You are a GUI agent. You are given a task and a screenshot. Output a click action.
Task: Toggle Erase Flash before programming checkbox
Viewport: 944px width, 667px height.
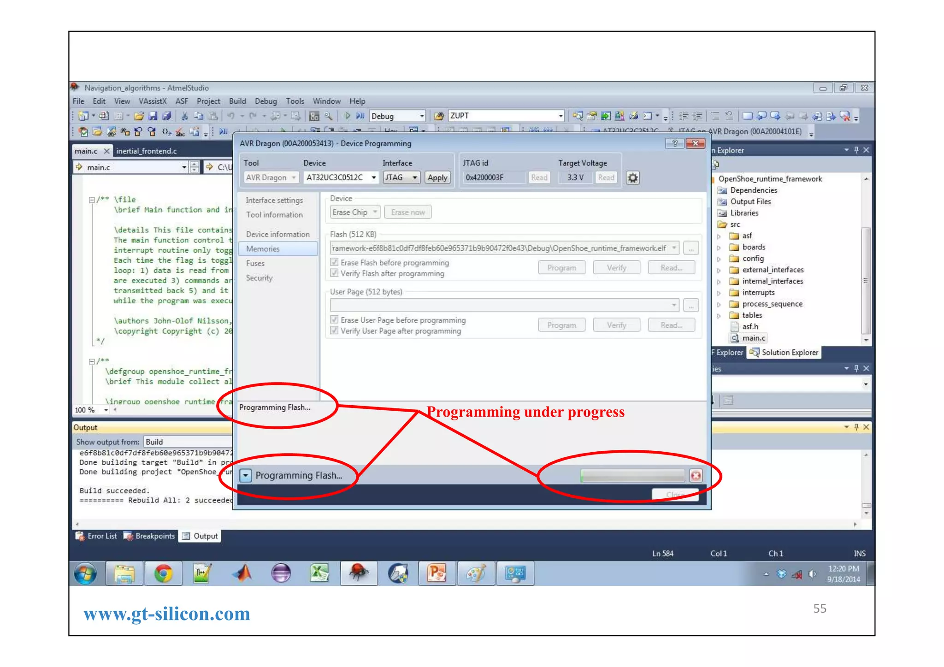[x=334, y=262]
